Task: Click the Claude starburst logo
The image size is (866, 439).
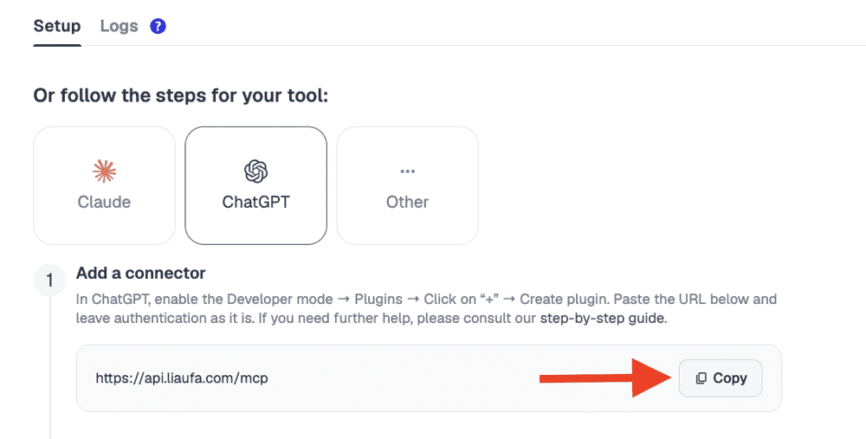Action: coord(105,171)
